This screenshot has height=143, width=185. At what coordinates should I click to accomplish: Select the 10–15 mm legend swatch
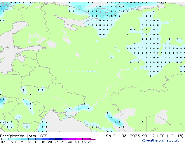39,139
